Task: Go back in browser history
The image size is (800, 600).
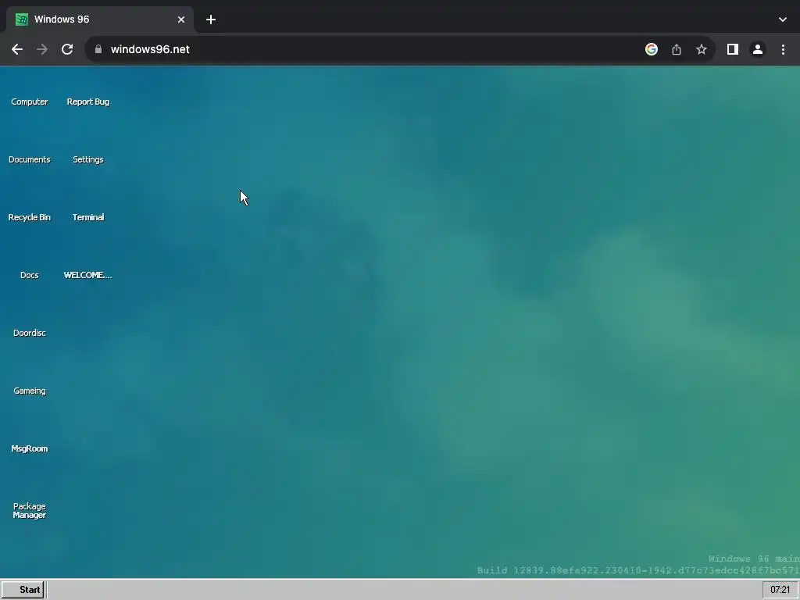Action: 17,49
